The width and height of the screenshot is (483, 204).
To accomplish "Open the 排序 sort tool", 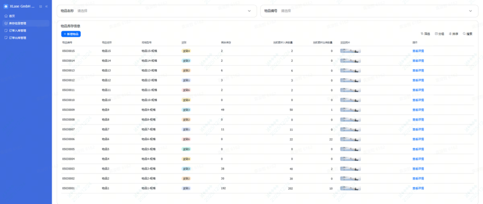I will point(453,34).
